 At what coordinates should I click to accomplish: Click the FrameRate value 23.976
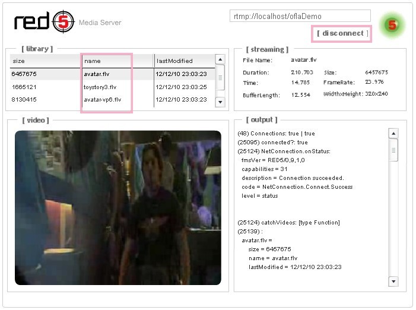[374, 82]
